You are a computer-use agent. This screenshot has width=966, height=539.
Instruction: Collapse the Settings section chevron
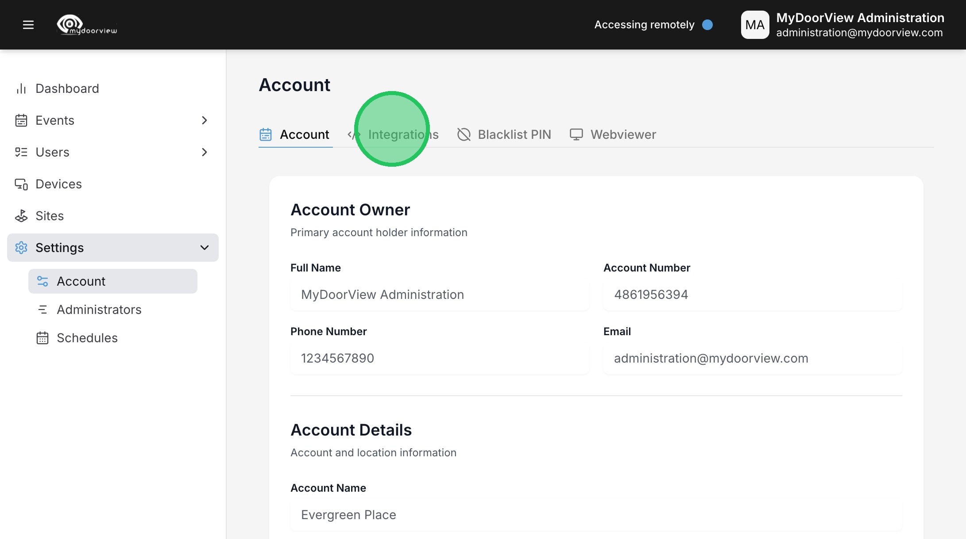[204, 248]
